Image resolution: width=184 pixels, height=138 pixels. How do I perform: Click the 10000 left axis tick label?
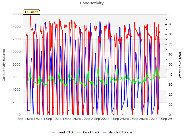[16, 52]
